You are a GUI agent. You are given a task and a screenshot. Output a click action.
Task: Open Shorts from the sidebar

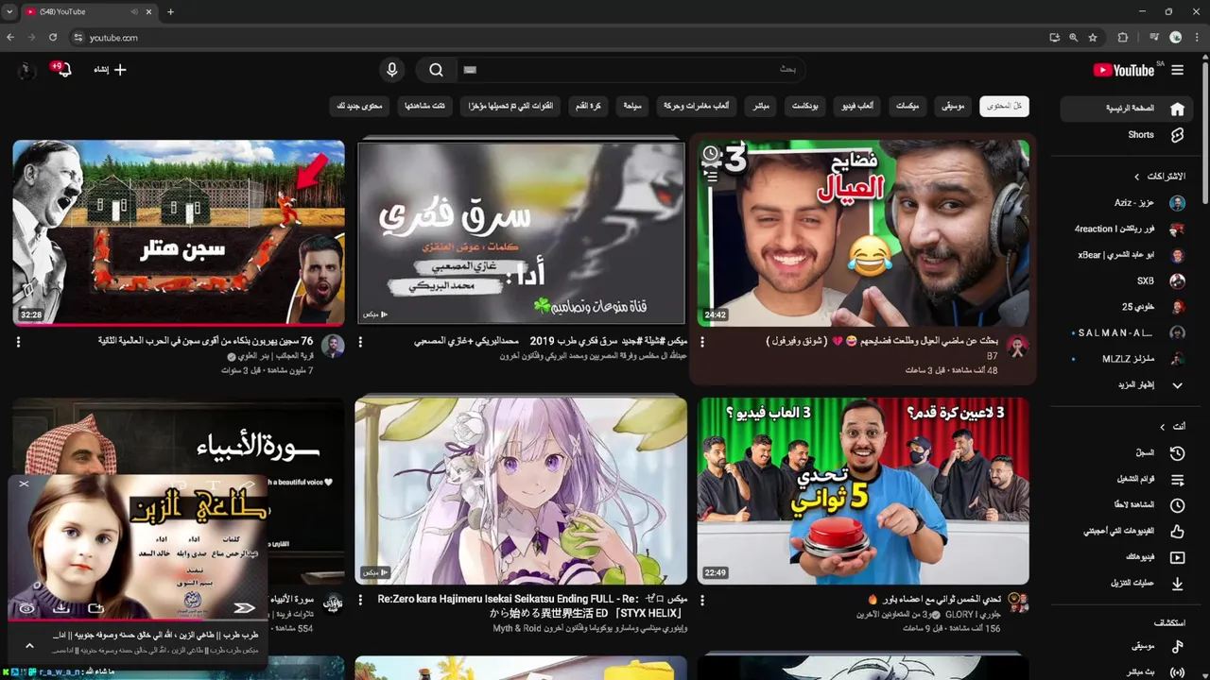(x=1125, y=135)
